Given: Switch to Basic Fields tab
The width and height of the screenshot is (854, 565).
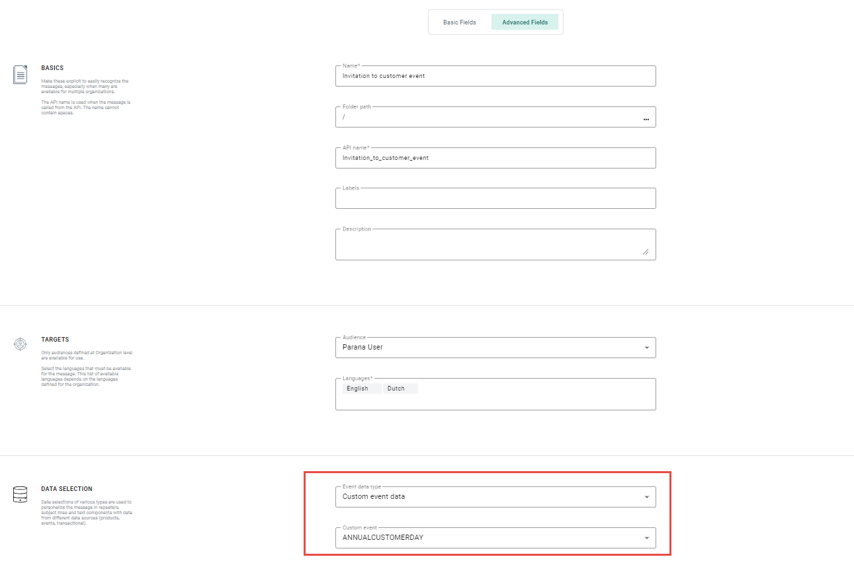Looking at the screenshot, I should tap(460, 22).
